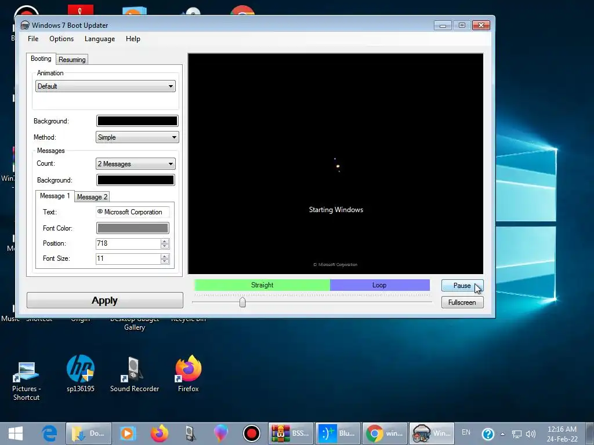Screen dimensions: 594x445
Task: Open the Downloads folder taskbar button
Action: (x=89, y=433)
